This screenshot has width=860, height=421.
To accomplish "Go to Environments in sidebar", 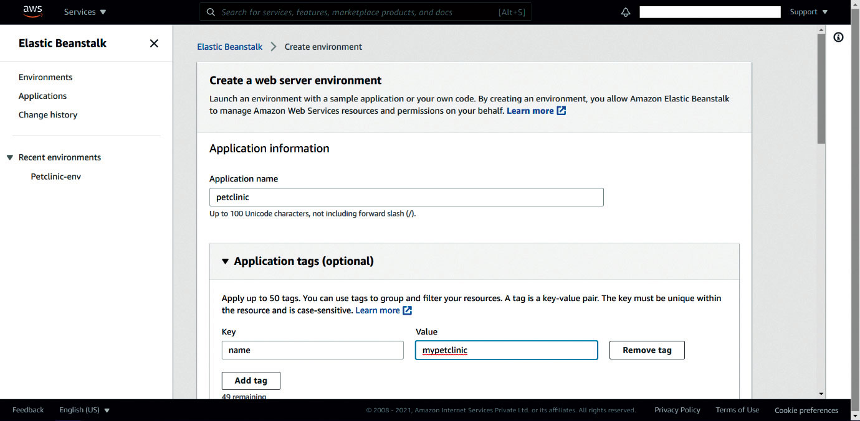I will coord(45,77).
